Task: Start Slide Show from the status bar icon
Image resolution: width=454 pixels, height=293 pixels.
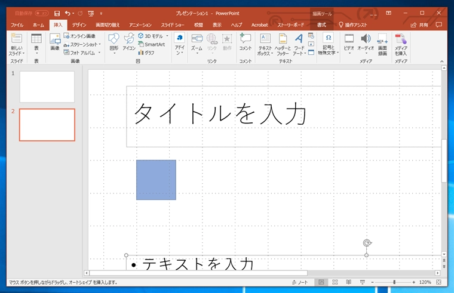Action: coord(362,282)
